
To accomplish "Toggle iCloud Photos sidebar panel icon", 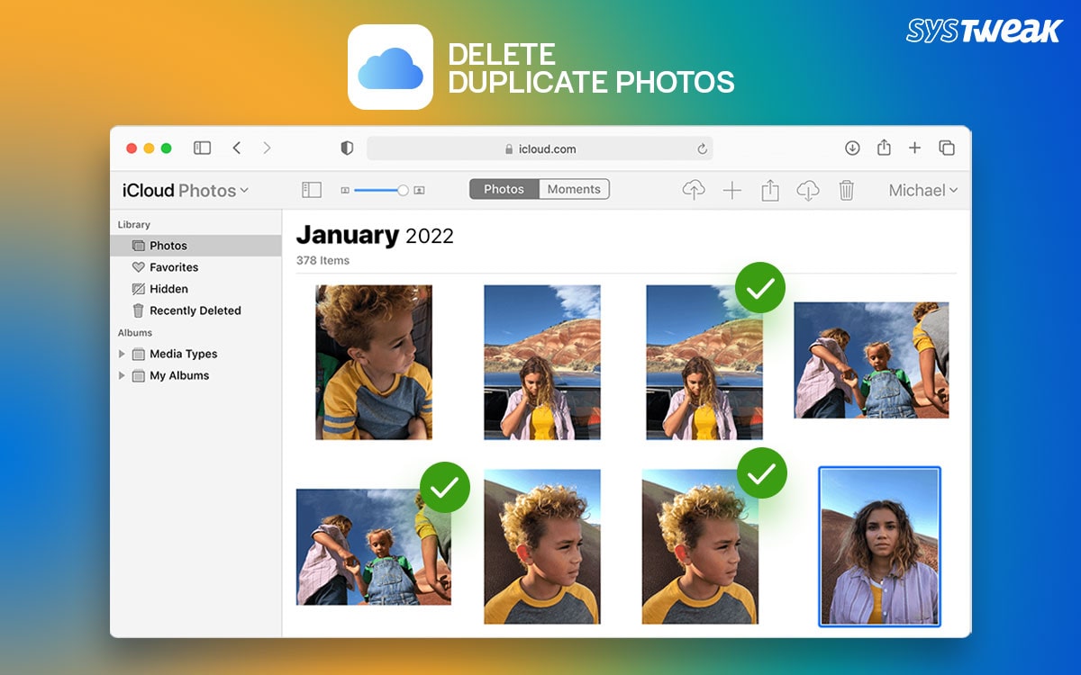I will [x=312, y=190].
